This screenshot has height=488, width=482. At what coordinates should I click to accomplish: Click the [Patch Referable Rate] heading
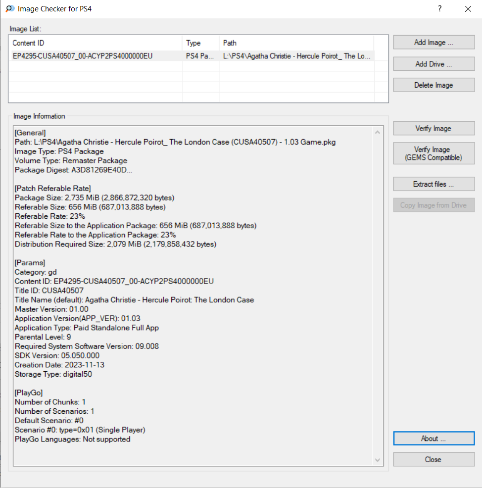coord(53,188)
